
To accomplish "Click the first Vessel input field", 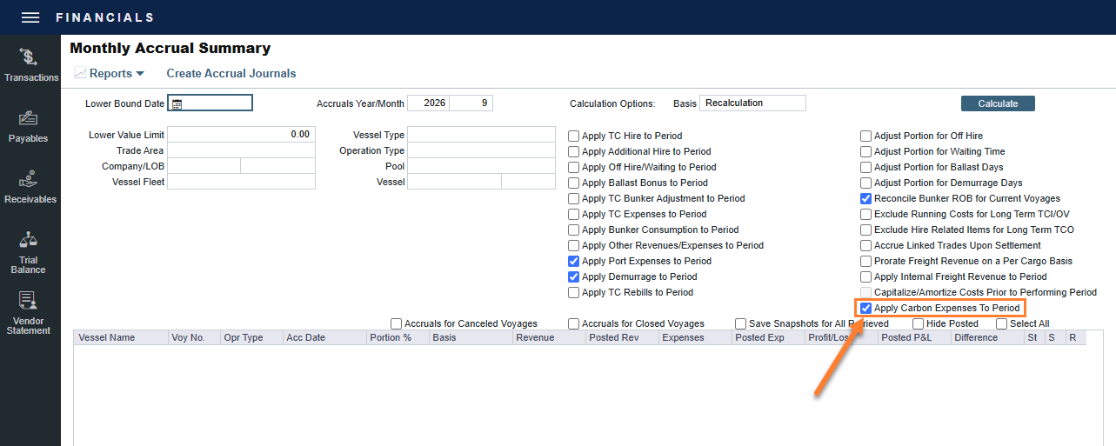I will [454, 182].
